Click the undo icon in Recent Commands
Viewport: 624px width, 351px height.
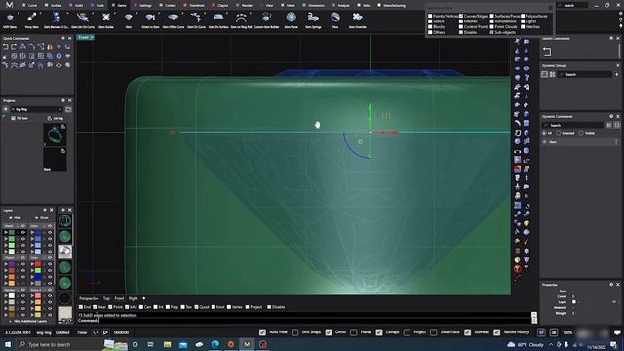point(547,52)
